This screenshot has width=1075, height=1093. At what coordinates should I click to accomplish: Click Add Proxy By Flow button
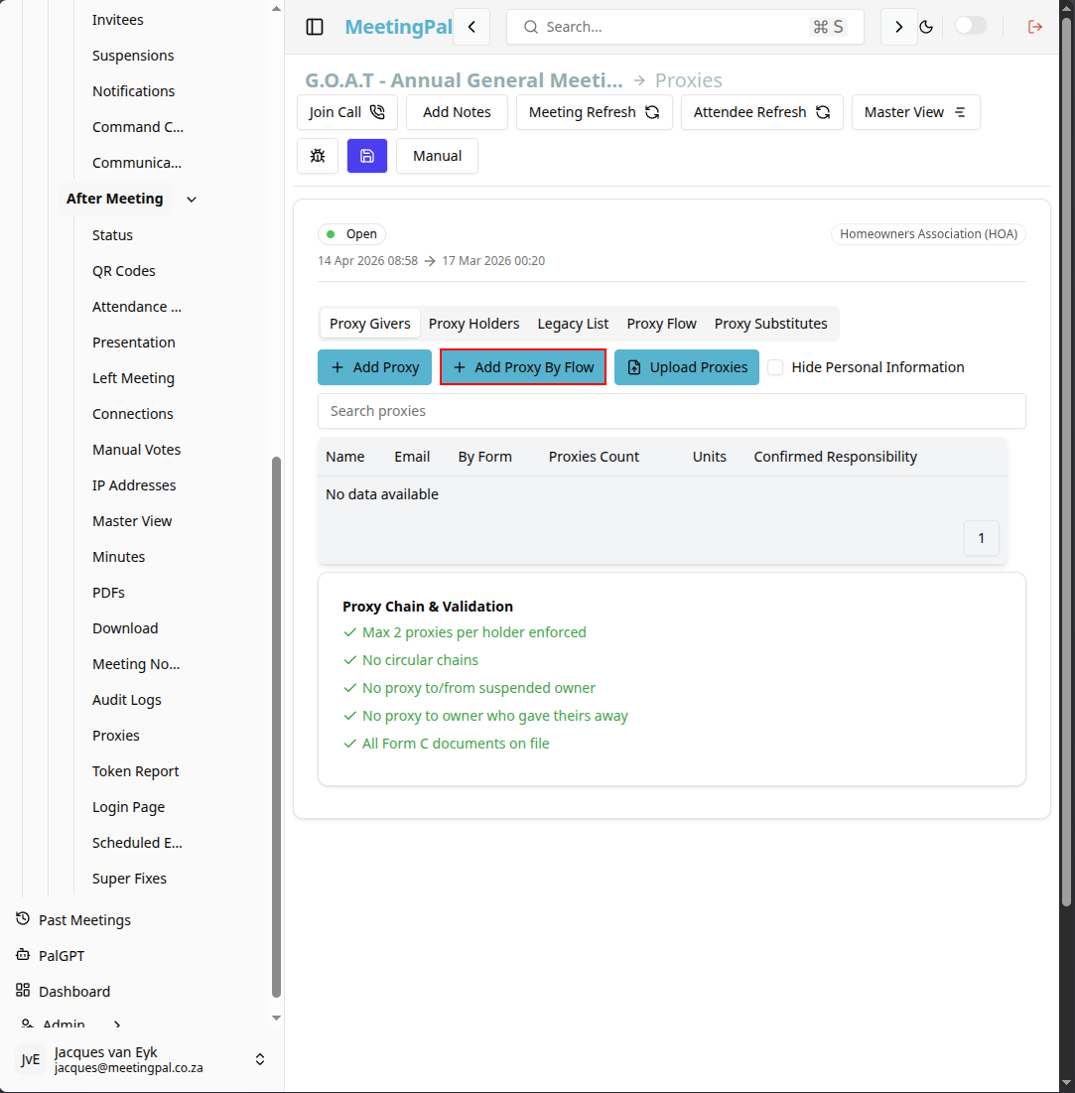523,367
